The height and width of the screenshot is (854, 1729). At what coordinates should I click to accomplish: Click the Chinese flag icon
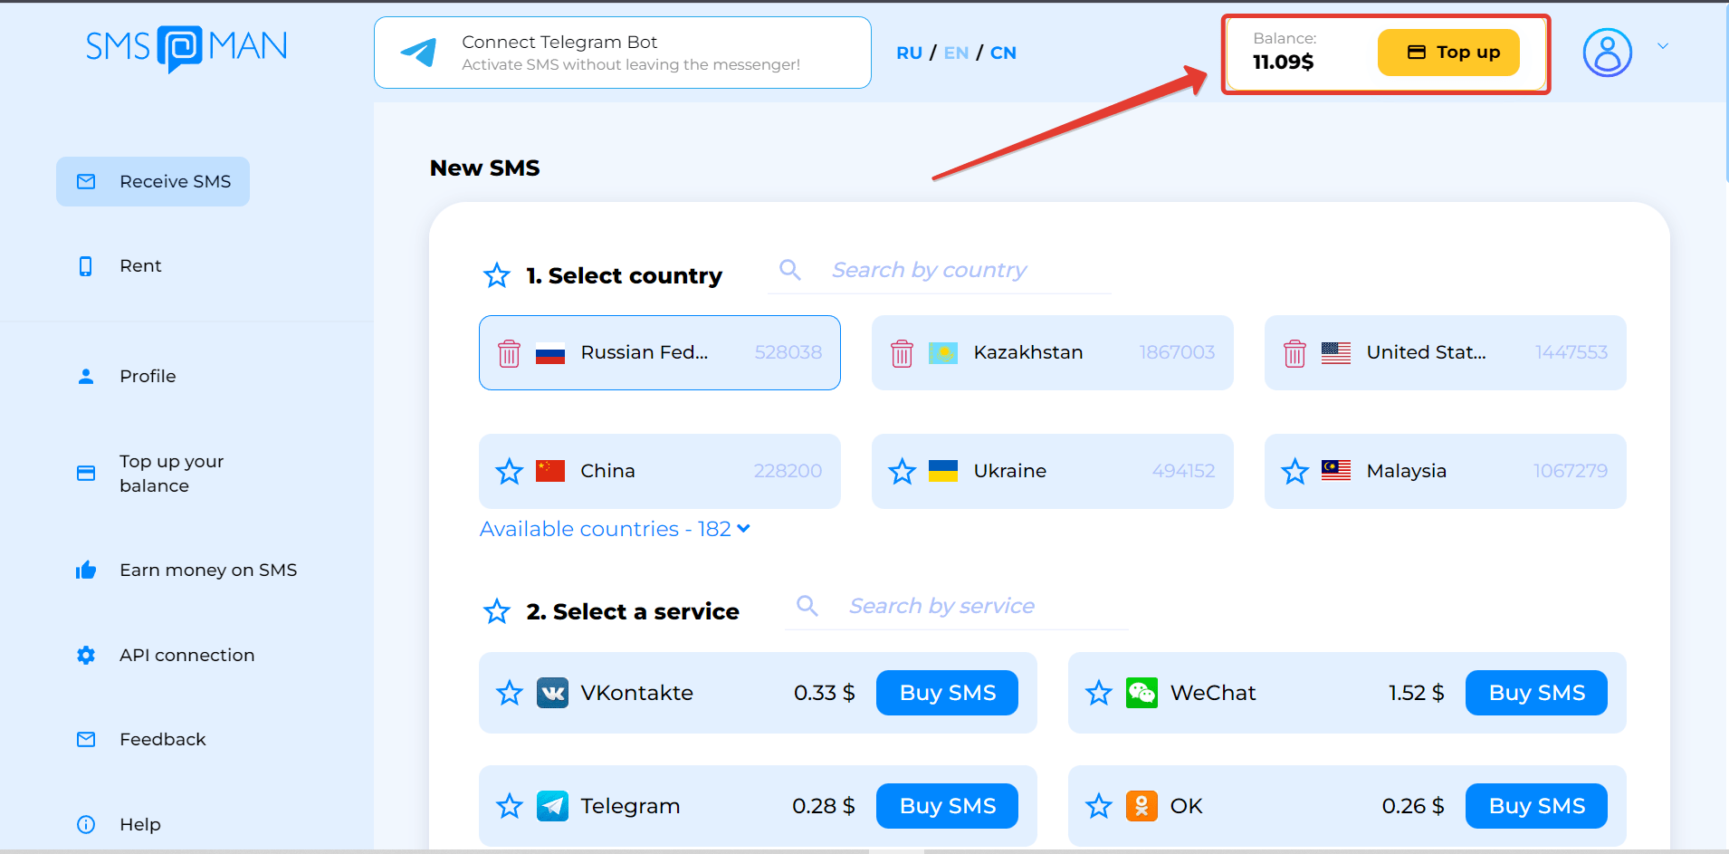tap(550, 471)
